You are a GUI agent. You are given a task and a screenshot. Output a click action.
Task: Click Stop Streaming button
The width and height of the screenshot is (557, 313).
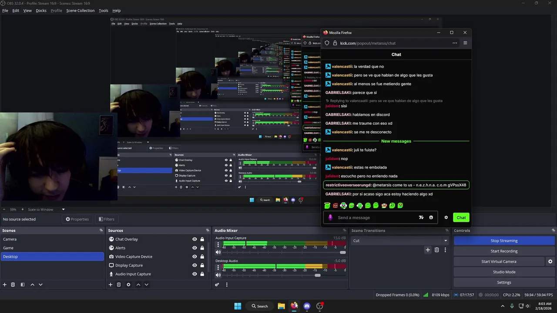tap(504, 241)
